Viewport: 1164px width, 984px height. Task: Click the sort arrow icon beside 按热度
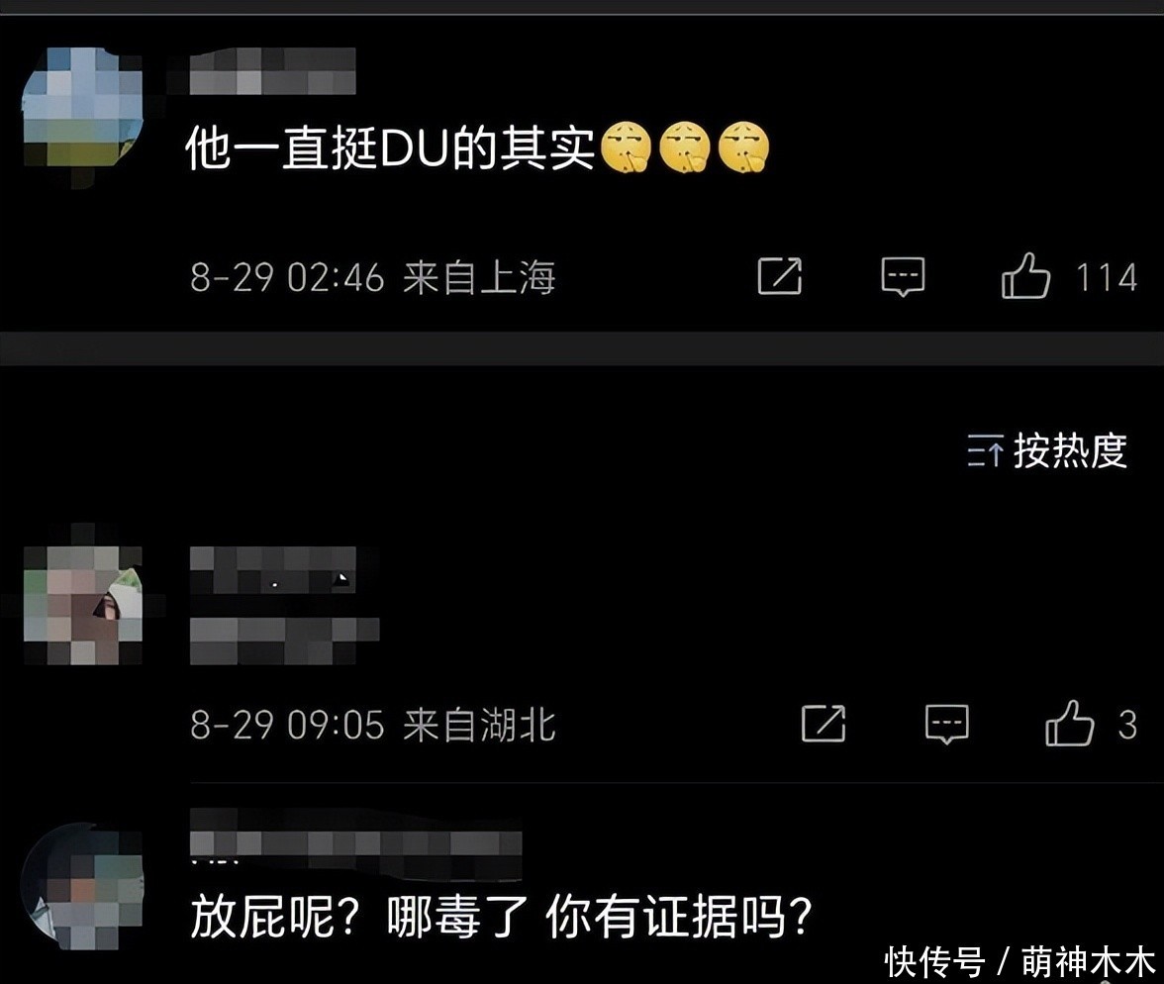pyautogui.click(x=985, y=450)
